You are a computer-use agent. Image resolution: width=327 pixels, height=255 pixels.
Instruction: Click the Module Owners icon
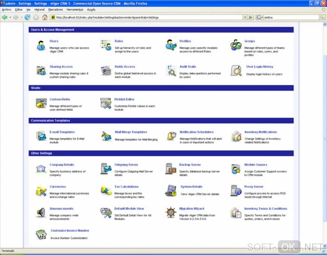pyautogui.click(x=236, y=169)
